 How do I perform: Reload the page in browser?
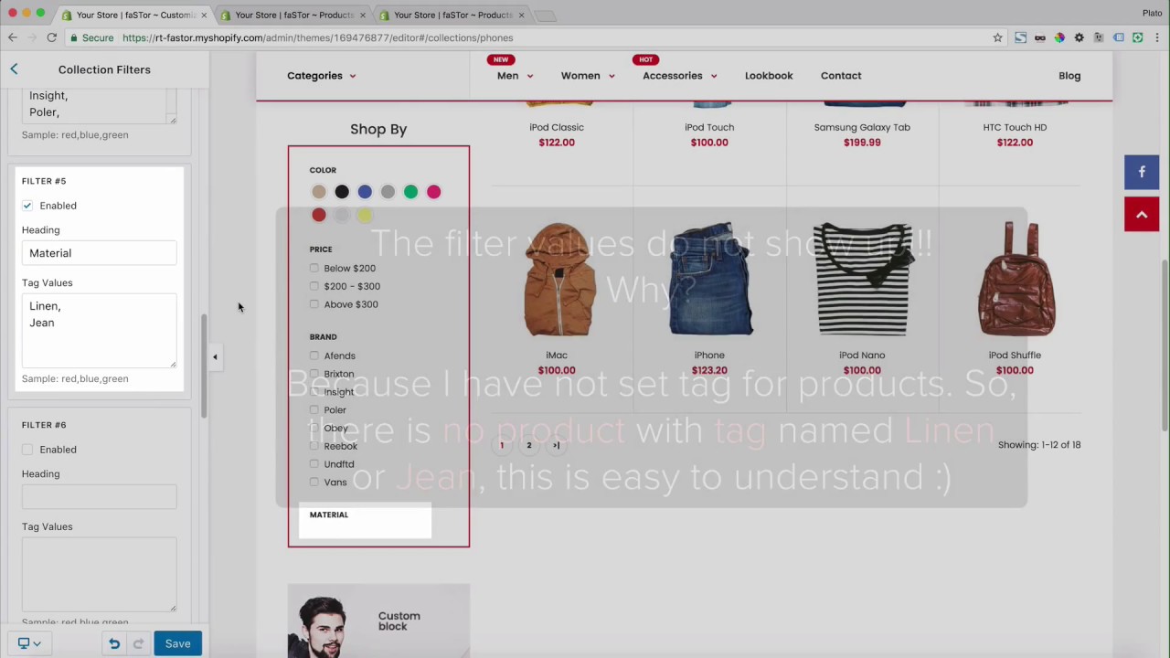[52, 37]
